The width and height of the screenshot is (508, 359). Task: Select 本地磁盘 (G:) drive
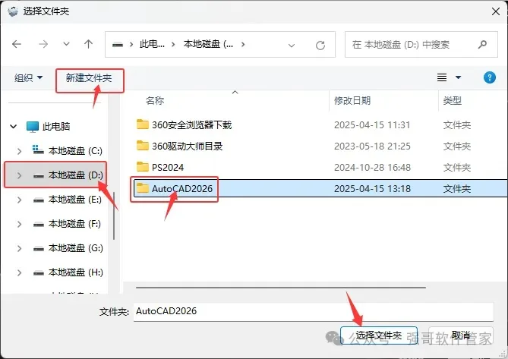pyautogui.click(x=75, y=248)
